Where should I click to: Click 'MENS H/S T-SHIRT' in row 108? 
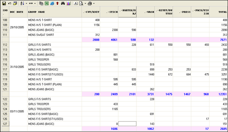coord(40,20)
